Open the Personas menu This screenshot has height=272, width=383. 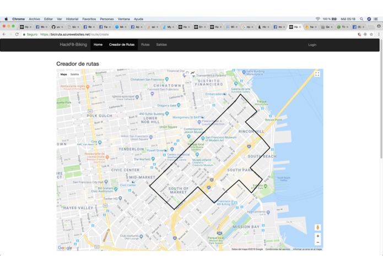(x=107, y=19)
